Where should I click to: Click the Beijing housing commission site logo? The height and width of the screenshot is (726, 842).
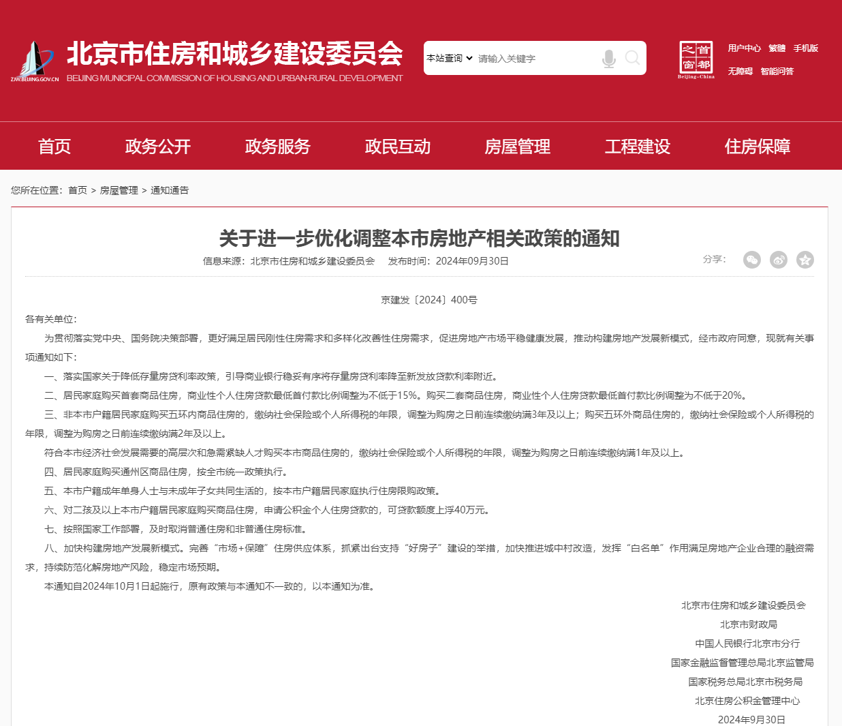coord(34,61)
